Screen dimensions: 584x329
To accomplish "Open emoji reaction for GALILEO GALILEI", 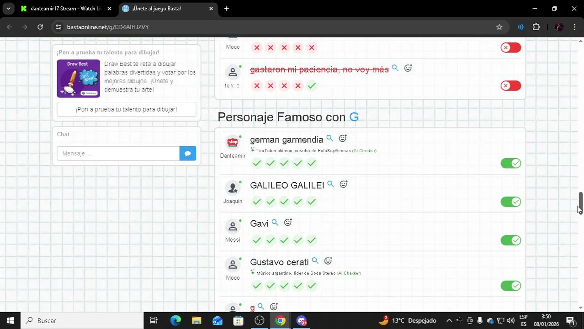I will pos(344,184).
